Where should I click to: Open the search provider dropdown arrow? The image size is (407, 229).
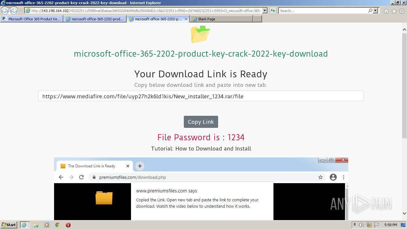click(x=376, y=10)
